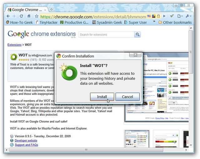This screenshot has width=200, height=159.
Task: Close the Google Chrome tab
Action: coord(45,10)
